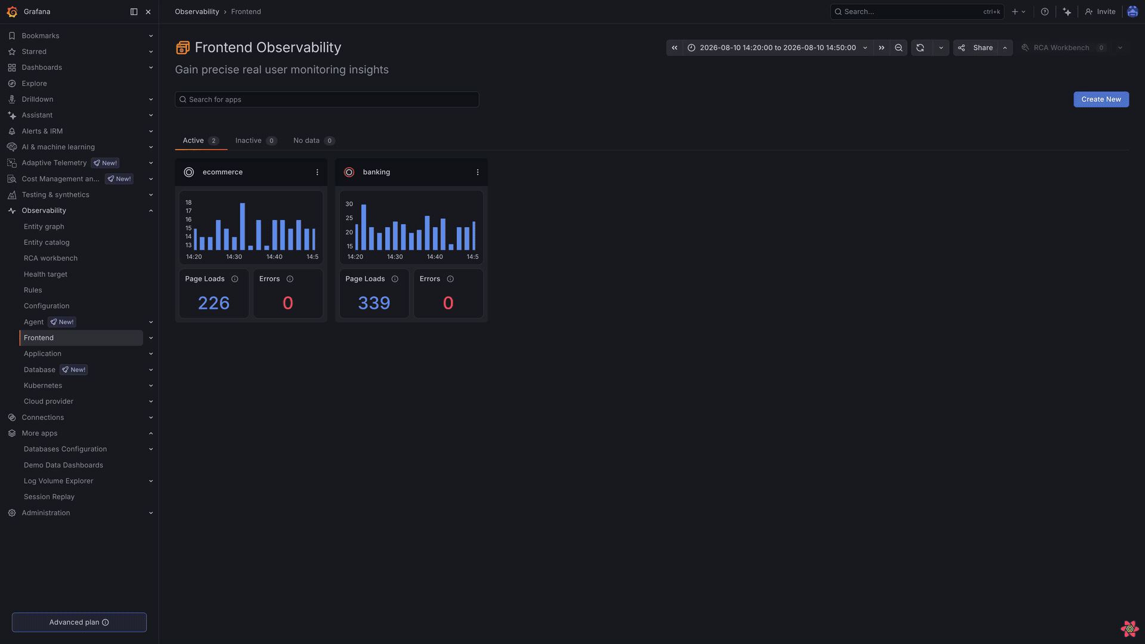This screenshot has width=1145, height=644.
Task: Expand the RCA Workbench chevron
Action: (1120, 48)
